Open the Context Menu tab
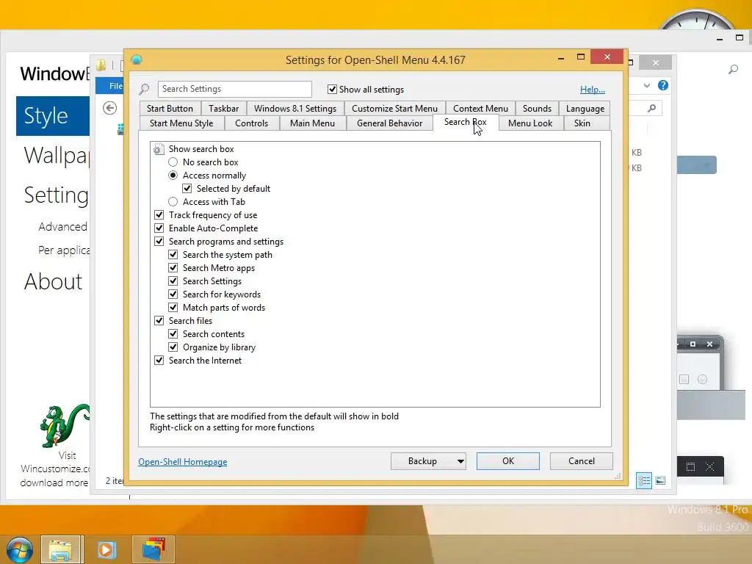The image size is (752, 564). tap(480, 109)
